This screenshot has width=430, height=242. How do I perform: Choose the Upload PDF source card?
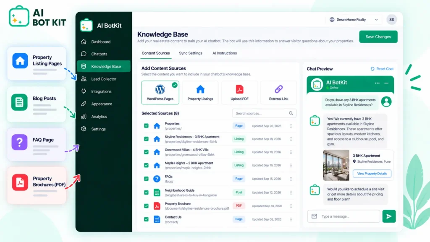point(239,93)
